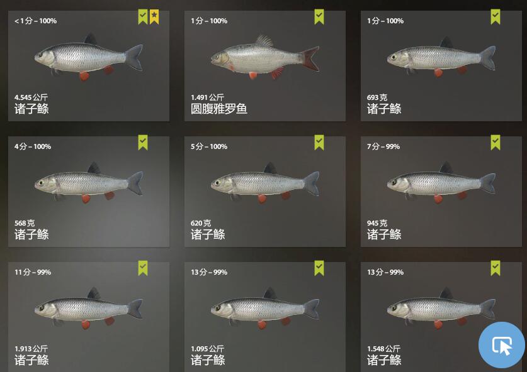Screen dimensions: 527x372
Task: Choose the 945 克 fish image
Action: 441,183
